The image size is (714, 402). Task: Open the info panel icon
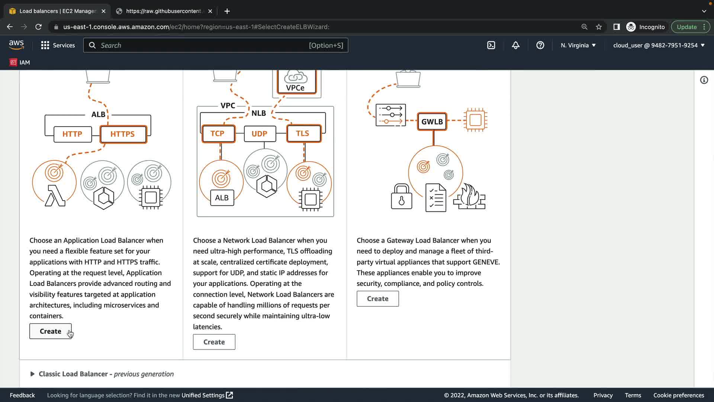704,80
